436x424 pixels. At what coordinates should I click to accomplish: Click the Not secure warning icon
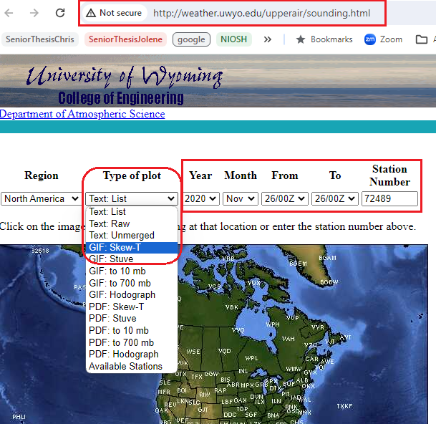(91, 13)
